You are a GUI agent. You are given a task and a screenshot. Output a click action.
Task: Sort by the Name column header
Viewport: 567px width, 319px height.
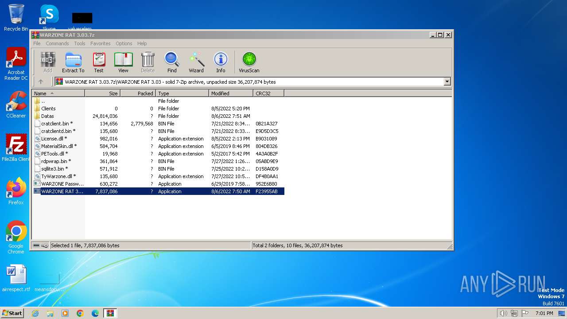point(58,93)
